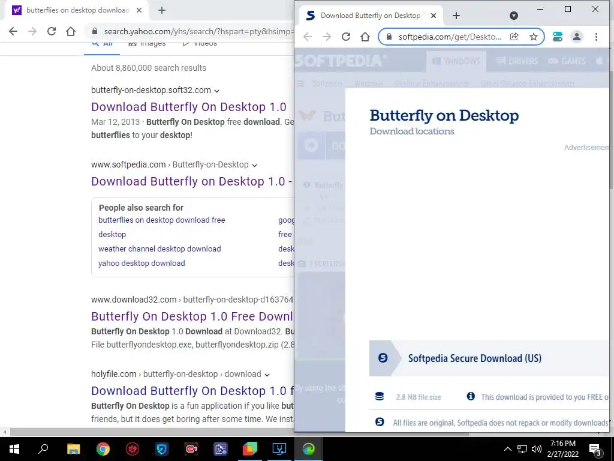614x461 pixels.
Task: Open home page in Yahoo search window
Action: tap(71, 31)
